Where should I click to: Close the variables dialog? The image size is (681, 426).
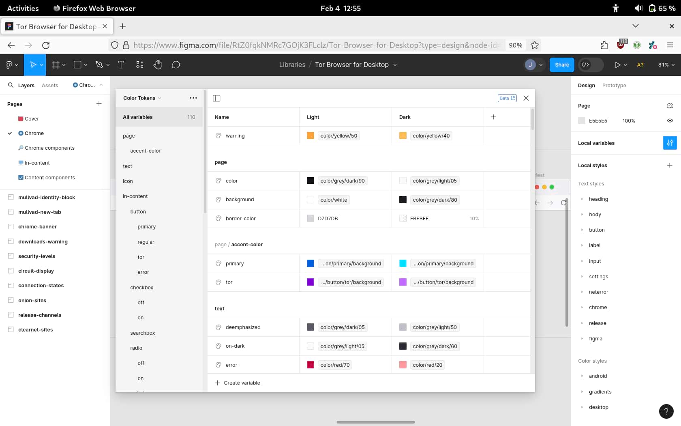(526, 98)
